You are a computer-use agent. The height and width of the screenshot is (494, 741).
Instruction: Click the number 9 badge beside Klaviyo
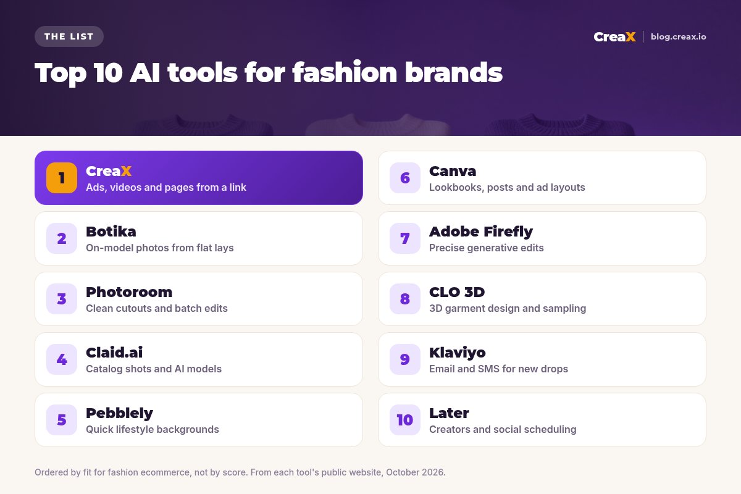click(x=405, y=359)
